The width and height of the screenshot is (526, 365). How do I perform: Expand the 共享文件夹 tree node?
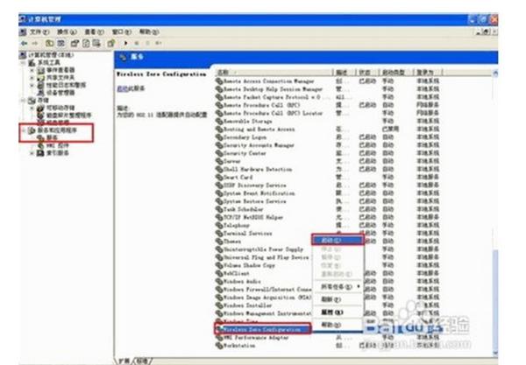(32, 78)
